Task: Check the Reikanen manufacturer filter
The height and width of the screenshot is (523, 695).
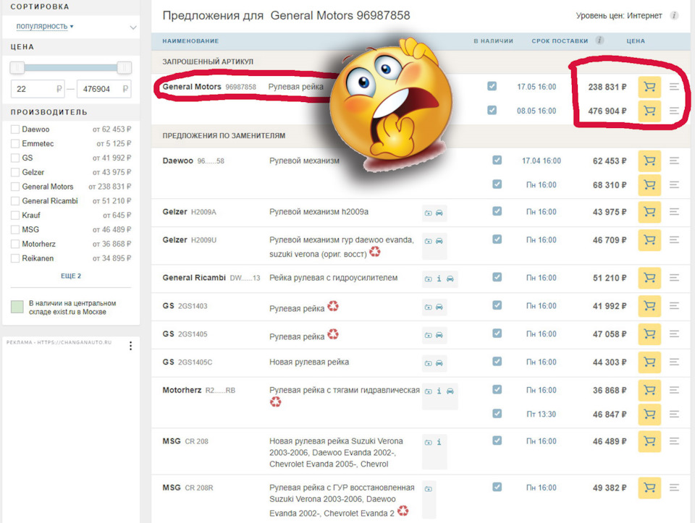Action: (15, 258)
